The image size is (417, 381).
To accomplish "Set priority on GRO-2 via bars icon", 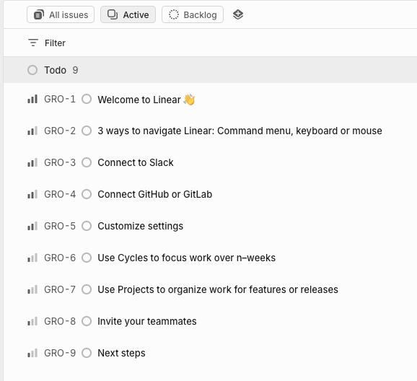I will click(32, 131).
